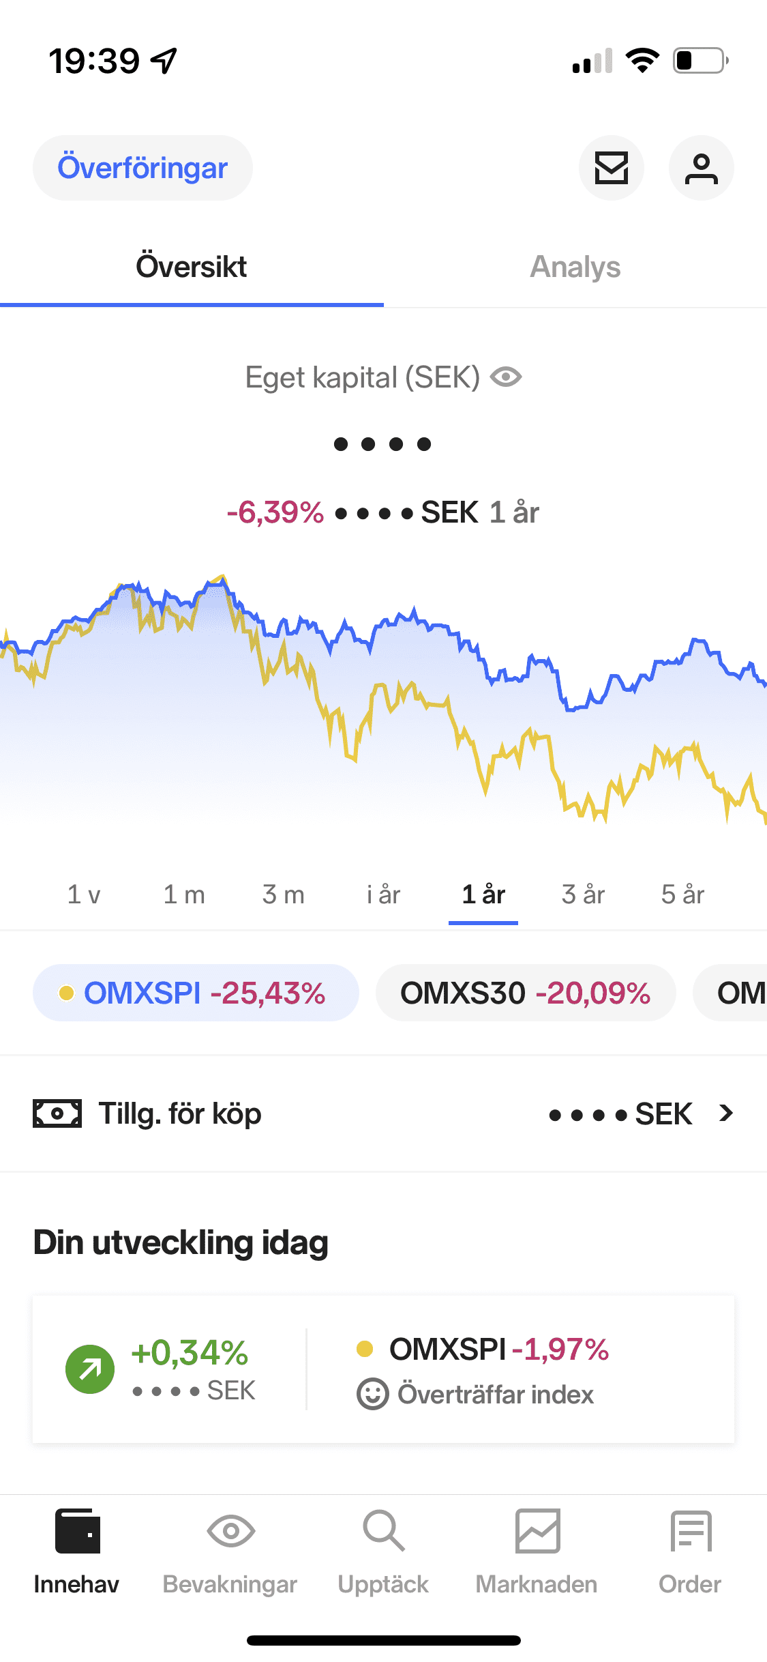The image size is (767, 1662).
Task: Tap the Överföringar button
Action: pos(142,168)
